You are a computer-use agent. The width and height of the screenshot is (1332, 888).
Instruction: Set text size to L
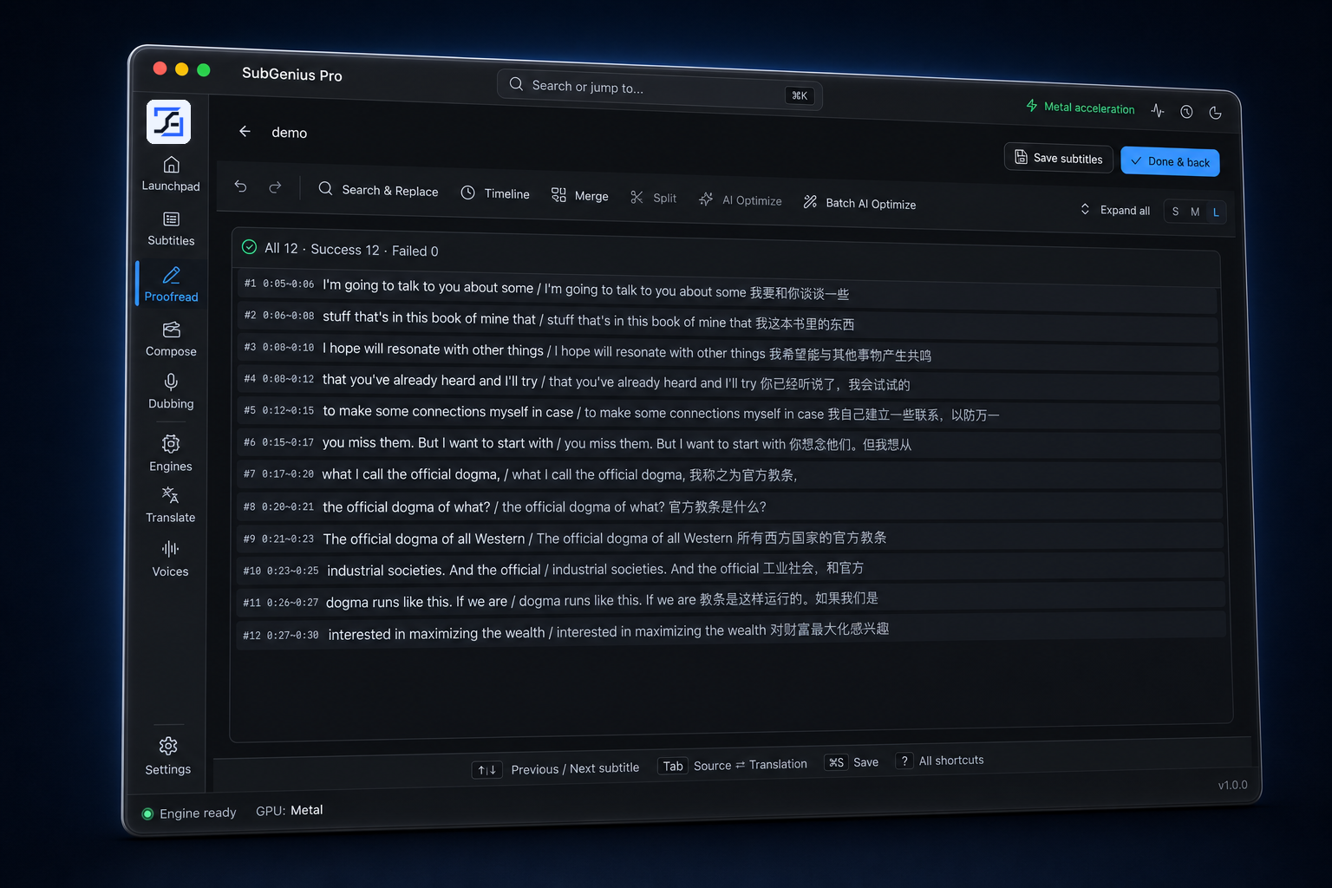click(1216, 212)
